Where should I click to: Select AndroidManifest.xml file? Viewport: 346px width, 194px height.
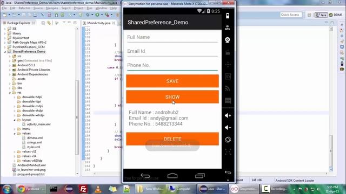31,165
